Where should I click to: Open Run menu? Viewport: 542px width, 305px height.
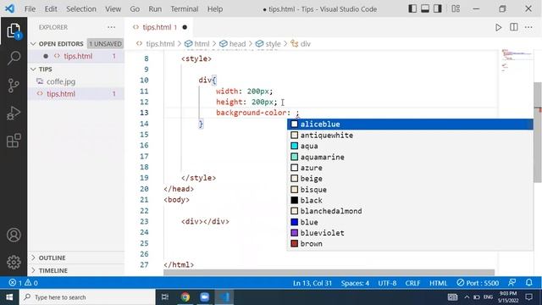(x=155, y=9)
